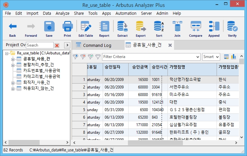This screenshot has width=247, height=156.
Task: Click the Arbutus logo icon in title bar
Action: click(6, 5)
